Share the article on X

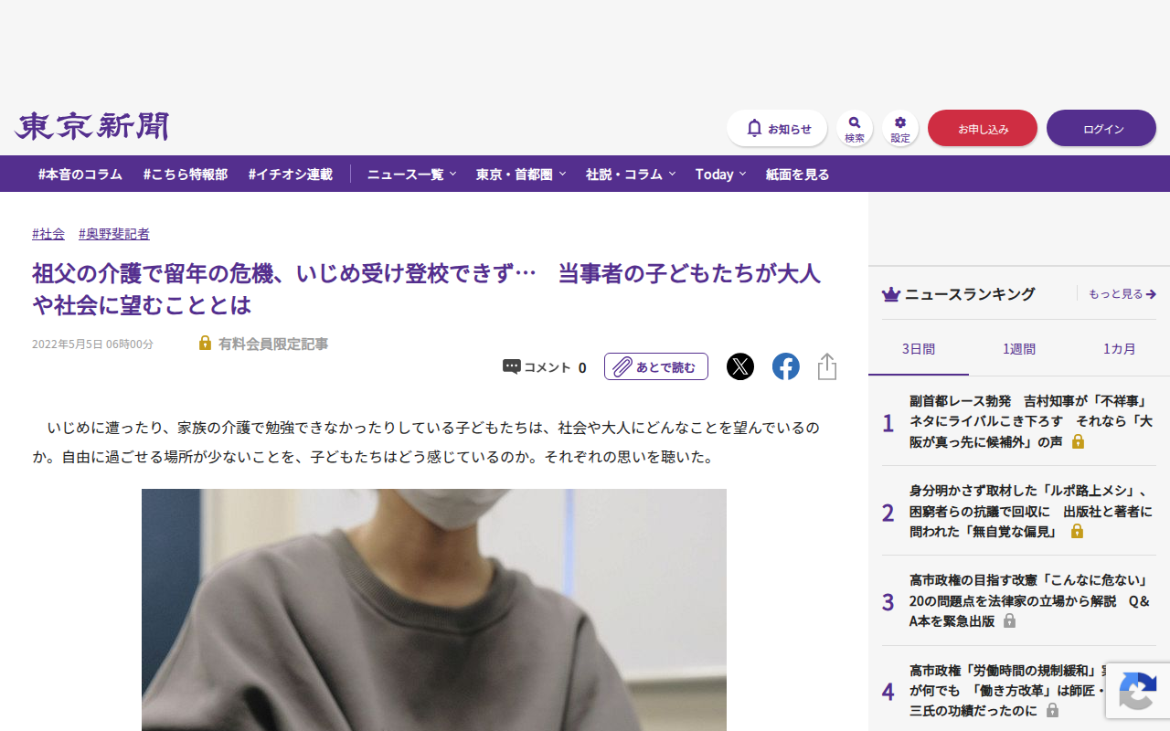click(x=740, y=366)
